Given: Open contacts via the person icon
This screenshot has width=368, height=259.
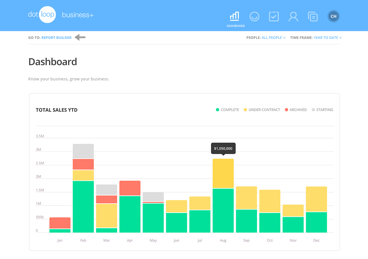Looking at the screenshot, I should point(293,16).
